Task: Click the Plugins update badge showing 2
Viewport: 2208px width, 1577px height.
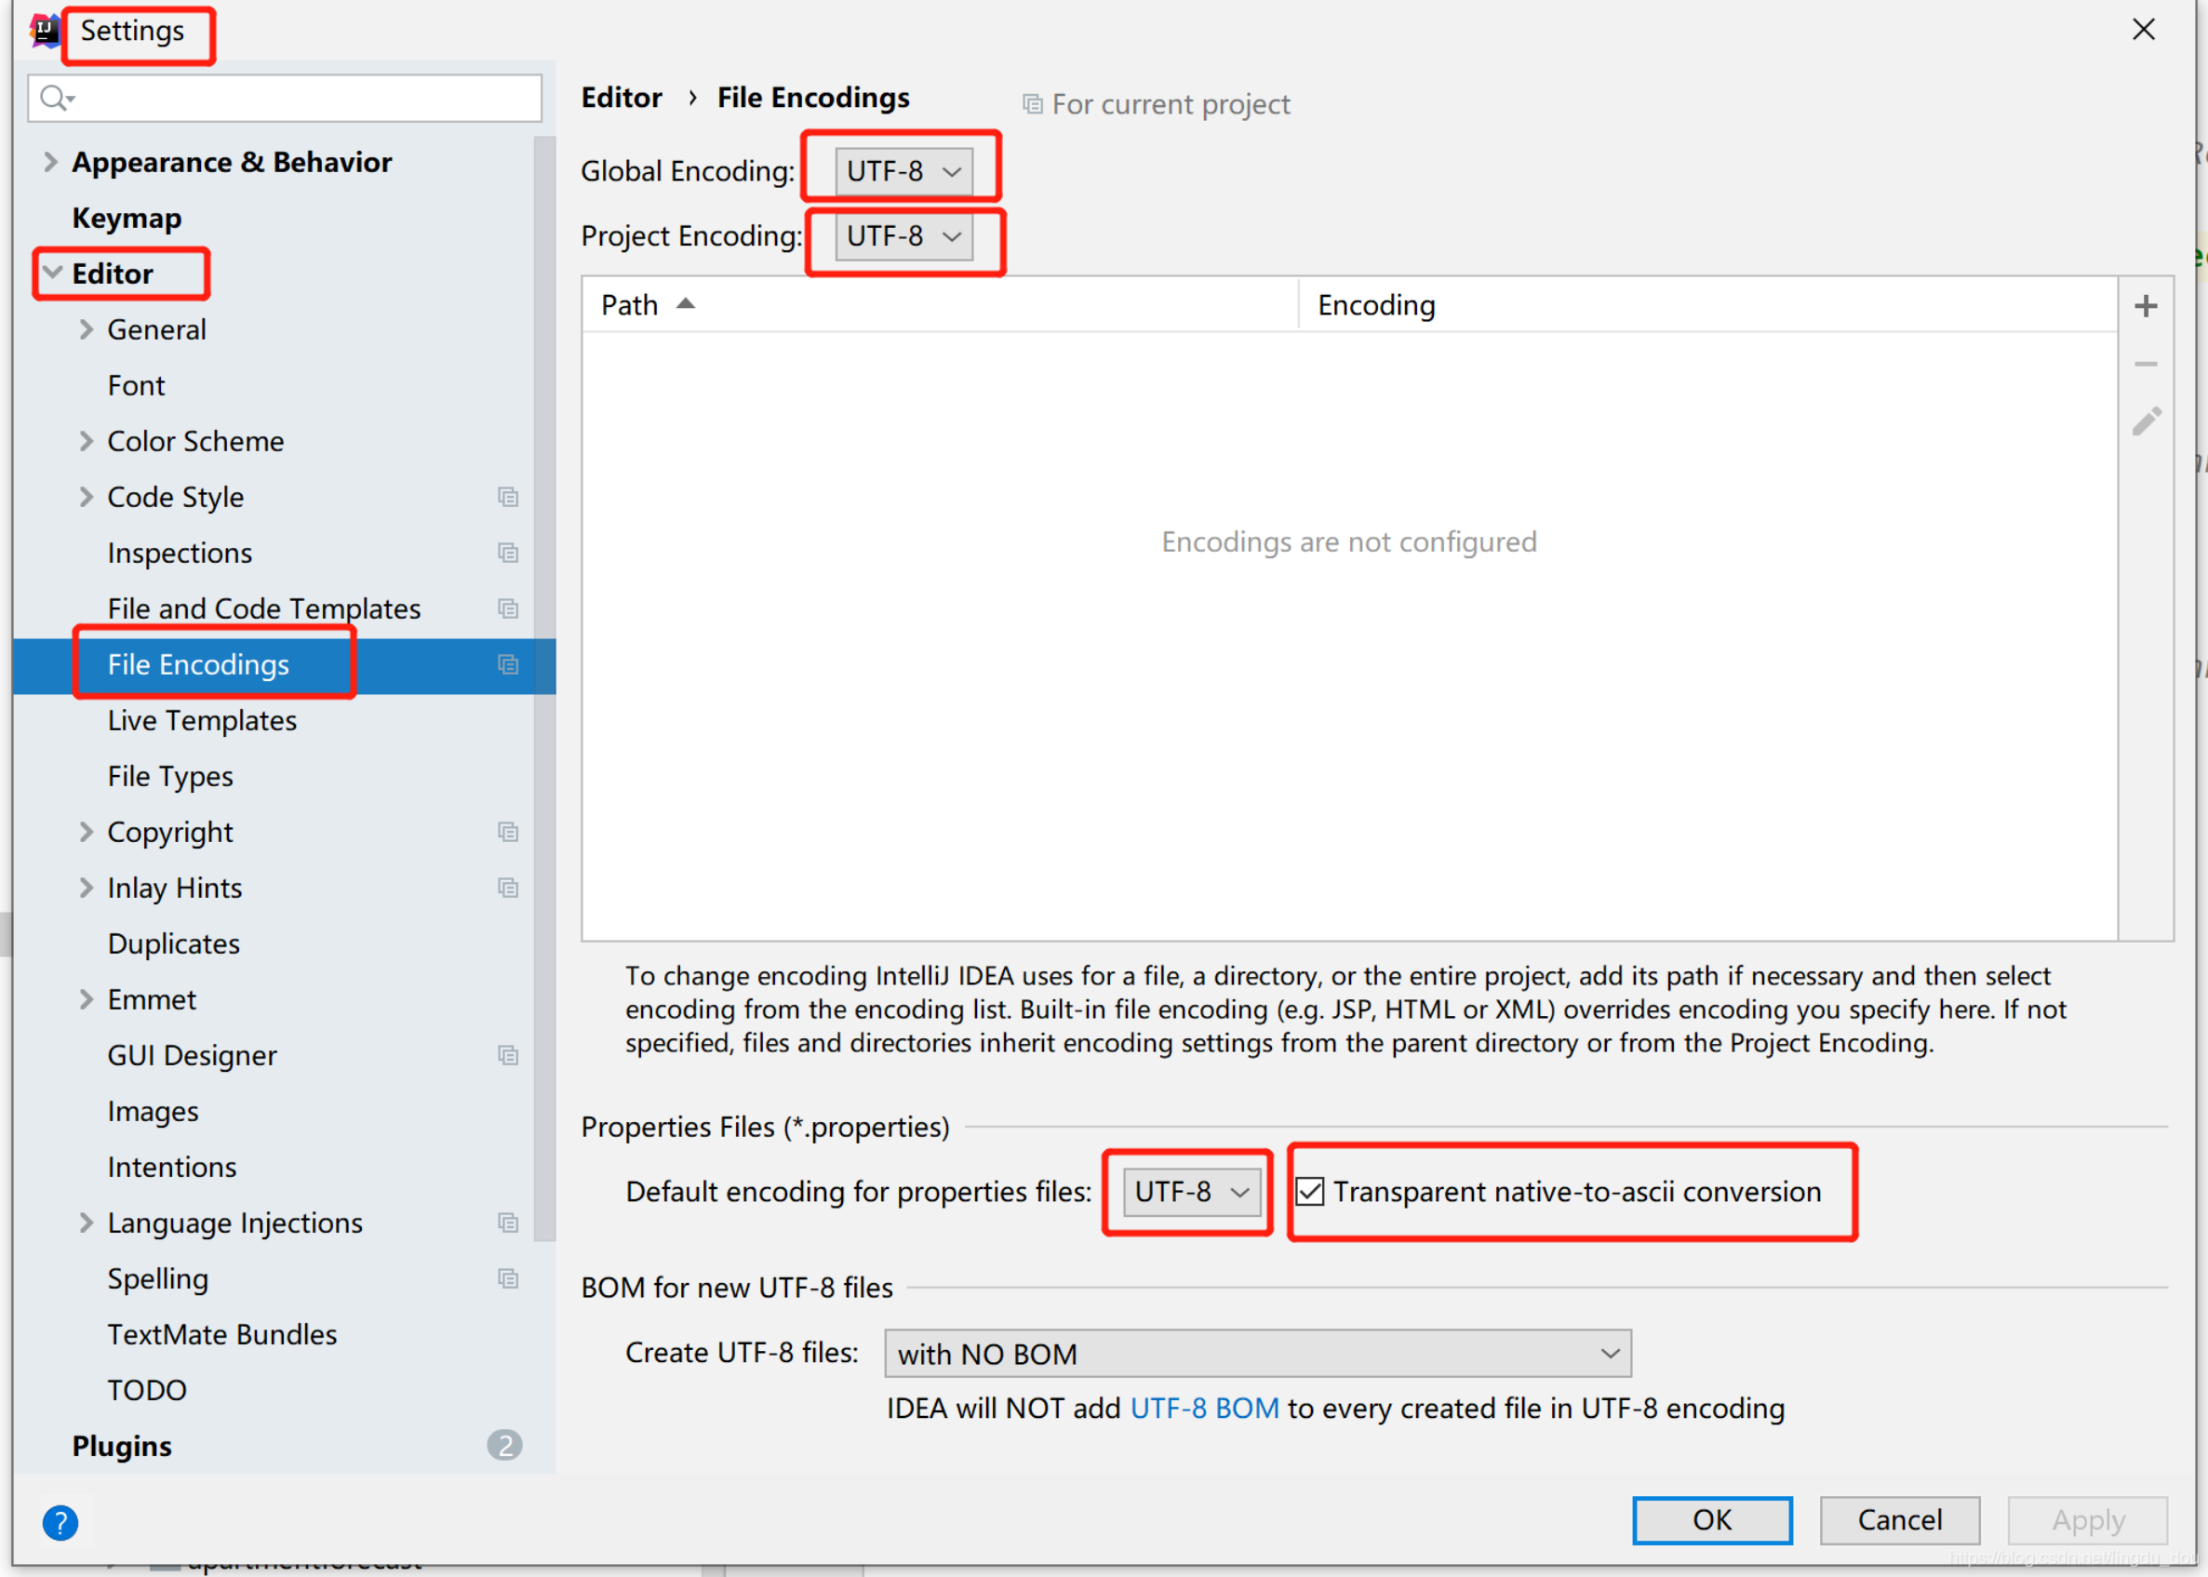Action: point(504,1445)
